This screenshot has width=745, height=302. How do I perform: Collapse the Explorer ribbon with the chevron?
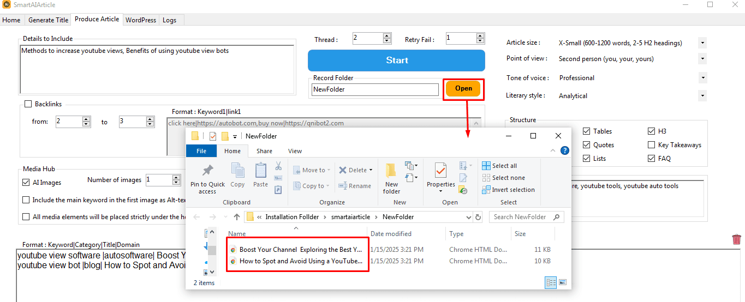tap(553, 151)
